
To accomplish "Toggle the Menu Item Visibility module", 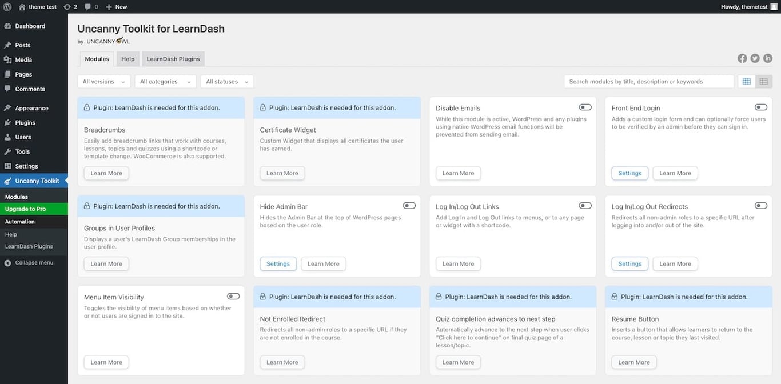I will tap(233, 297).
